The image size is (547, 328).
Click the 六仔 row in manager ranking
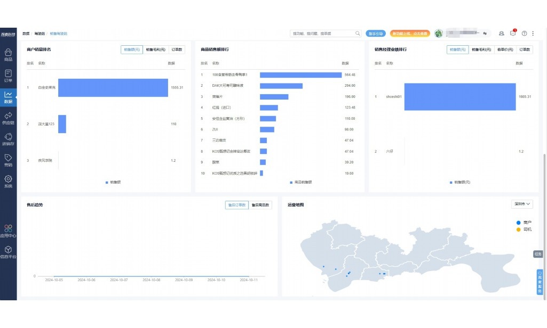point(454,151)
